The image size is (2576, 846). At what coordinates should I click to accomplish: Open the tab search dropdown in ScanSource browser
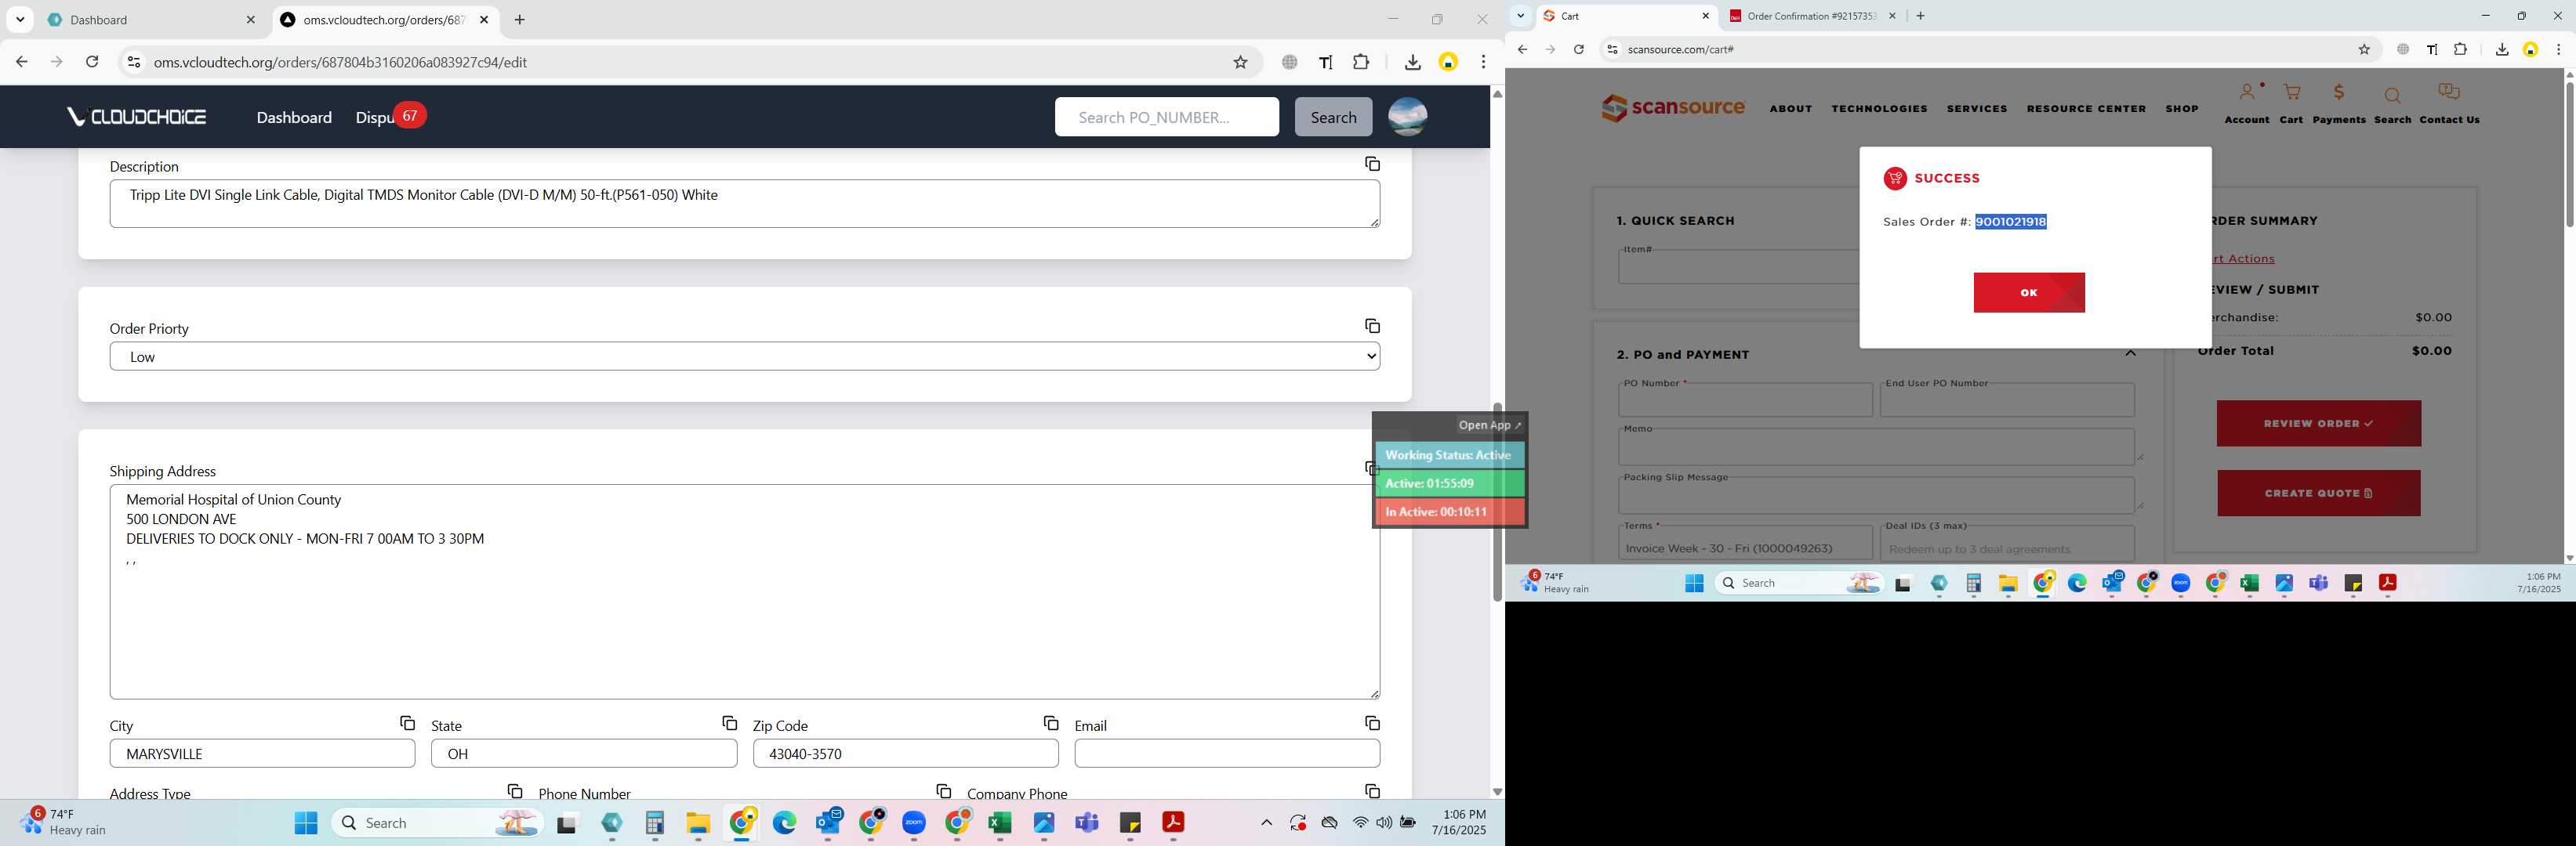1520,15
